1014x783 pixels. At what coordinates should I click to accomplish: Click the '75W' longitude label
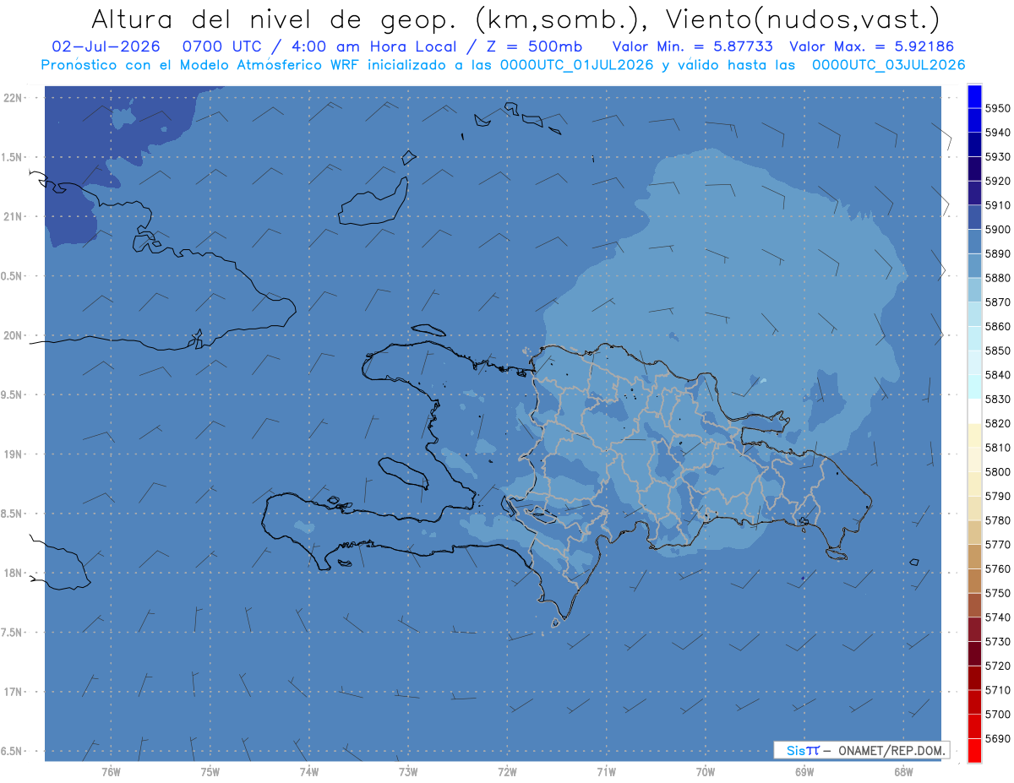tap(210, 771)
